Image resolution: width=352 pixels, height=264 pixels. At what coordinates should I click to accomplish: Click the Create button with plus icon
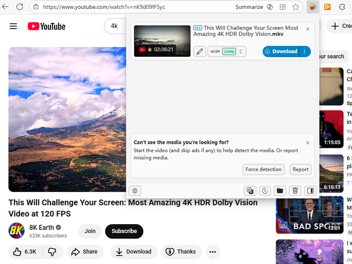pyautogui.click(x=340, y=26)
